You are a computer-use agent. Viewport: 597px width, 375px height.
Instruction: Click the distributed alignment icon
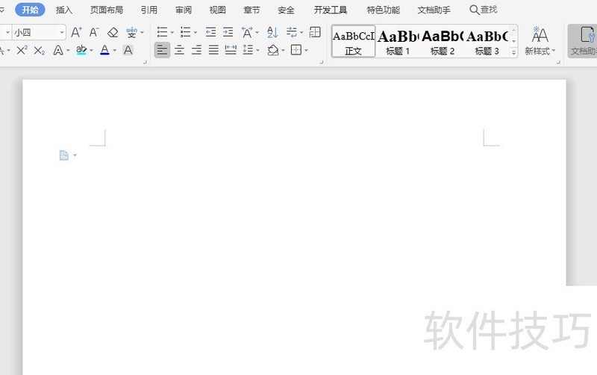click(231, 50)
